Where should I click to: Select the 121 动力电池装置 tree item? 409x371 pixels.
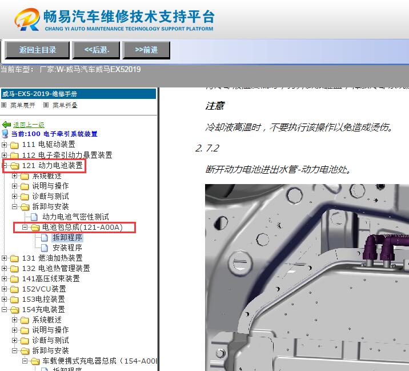(52, 165)
